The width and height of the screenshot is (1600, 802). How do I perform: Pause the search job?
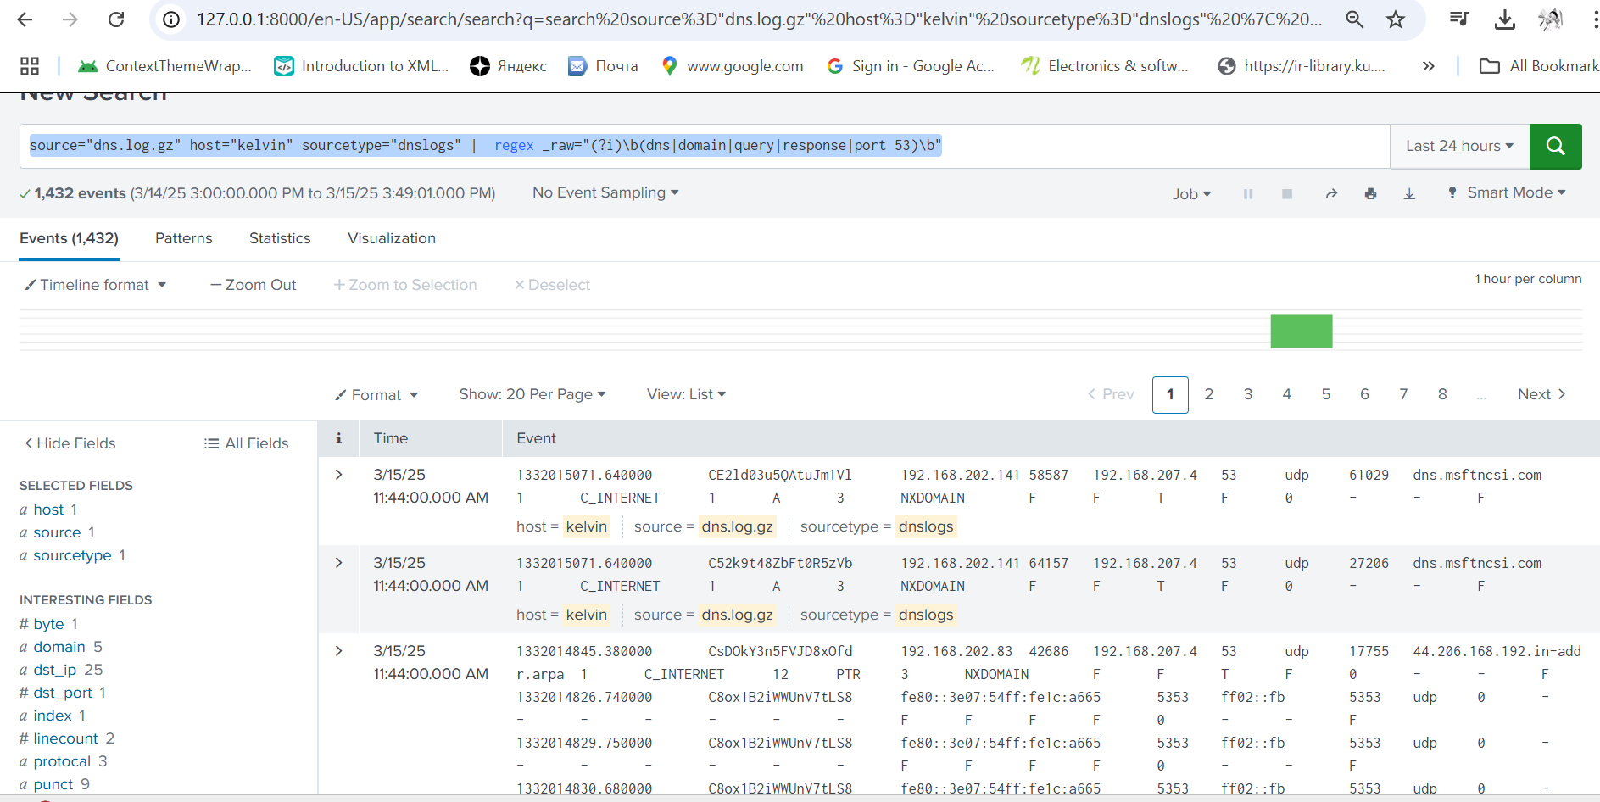pyautogui.click(x=1248, y=194)
